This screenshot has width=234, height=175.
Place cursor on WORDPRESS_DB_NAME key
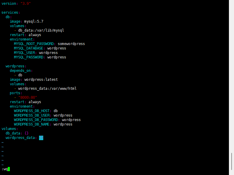32,124
